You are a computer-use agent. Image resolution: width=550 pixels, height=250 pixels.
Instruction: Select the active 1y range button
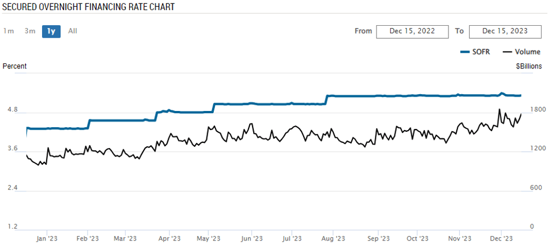tap(51, 31)
